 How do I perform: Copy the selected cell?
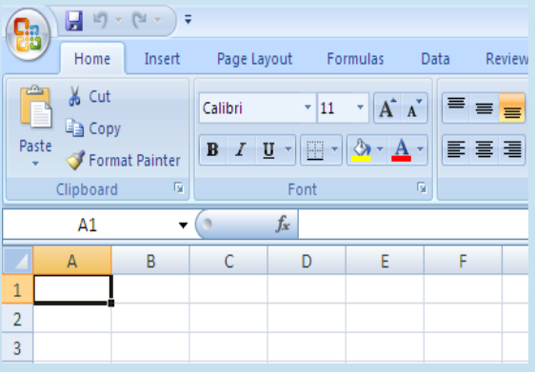coord(94,128)
